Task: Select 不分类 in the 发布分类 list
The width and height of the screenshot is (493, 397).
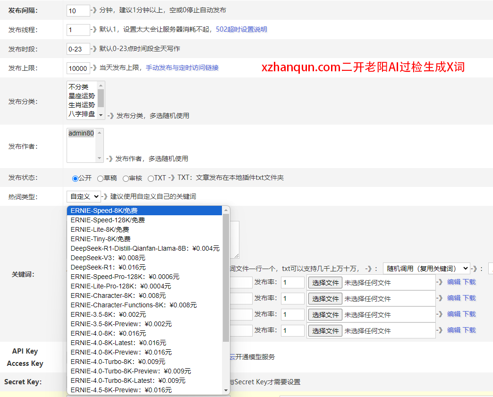Action: click(x=82, y=86)
